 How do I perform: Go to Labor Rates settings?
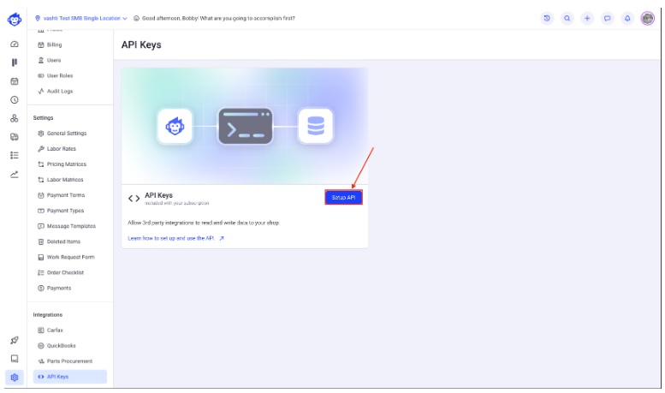point(61,149)
